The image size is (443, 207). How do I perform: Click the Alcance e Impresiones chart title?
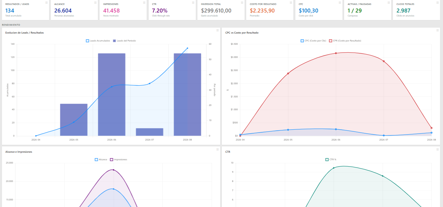[19, 152]
